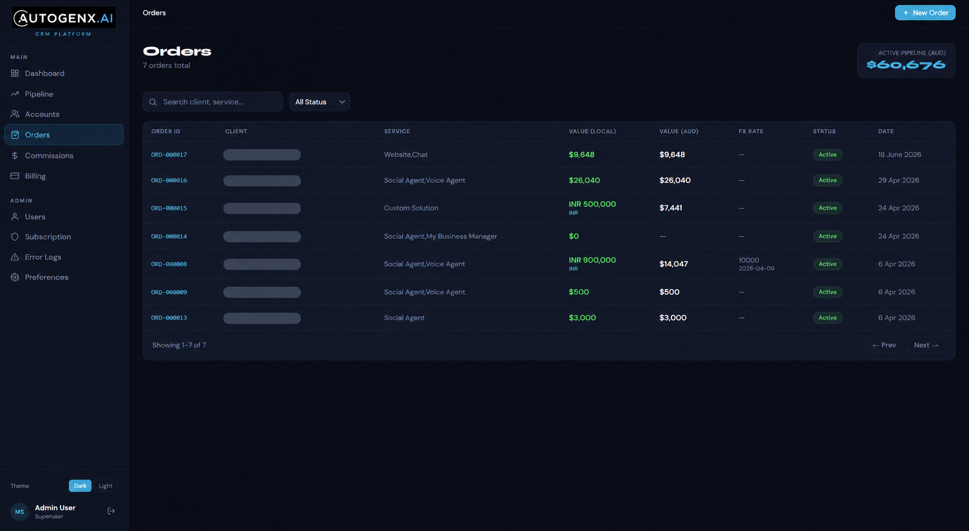Open Dashboard in the sidebar

pyautogui.click(x=64, y=73)
